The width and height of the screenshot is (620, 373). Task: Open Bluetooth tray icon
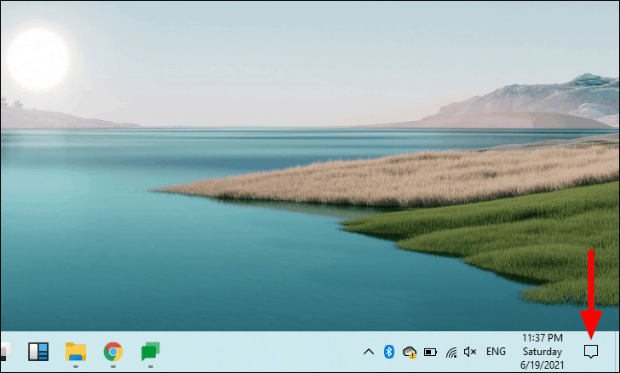coord(389,351)
